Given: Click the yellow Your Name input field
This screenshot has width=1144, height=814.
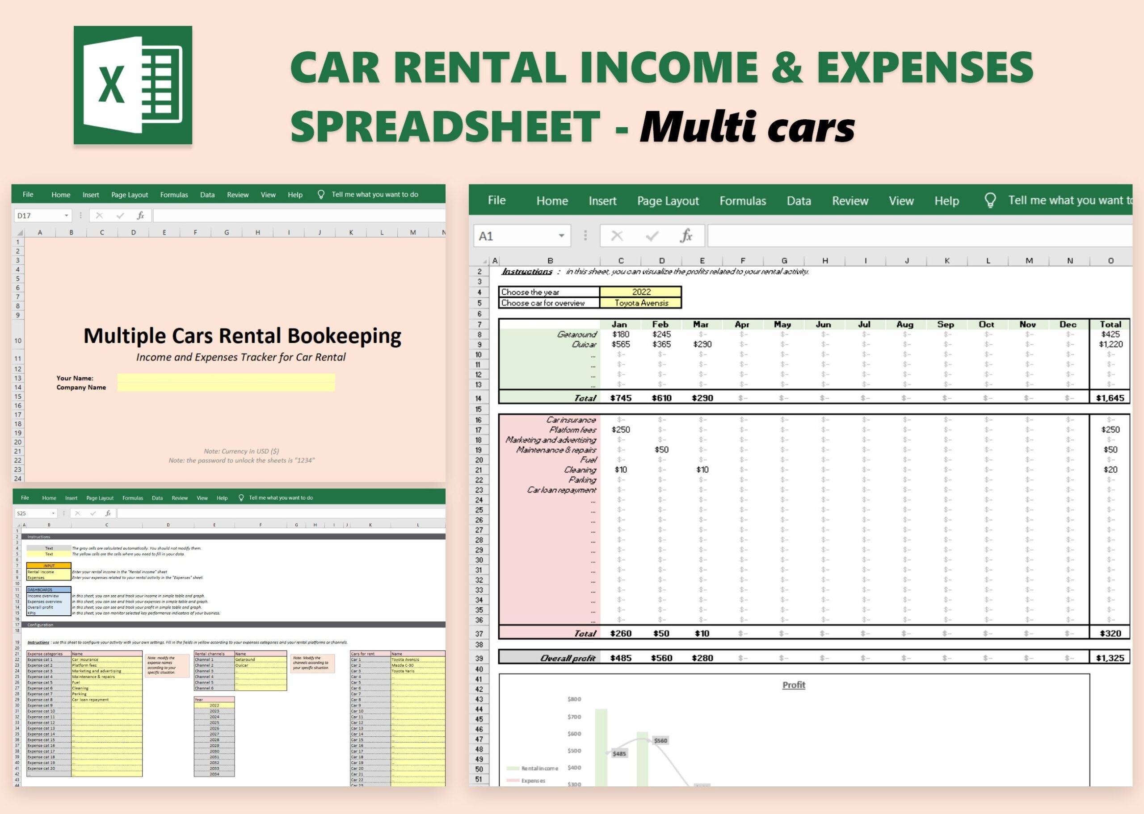Looking at the screenshot, I should pyautogui.click(x=226, y=379).
